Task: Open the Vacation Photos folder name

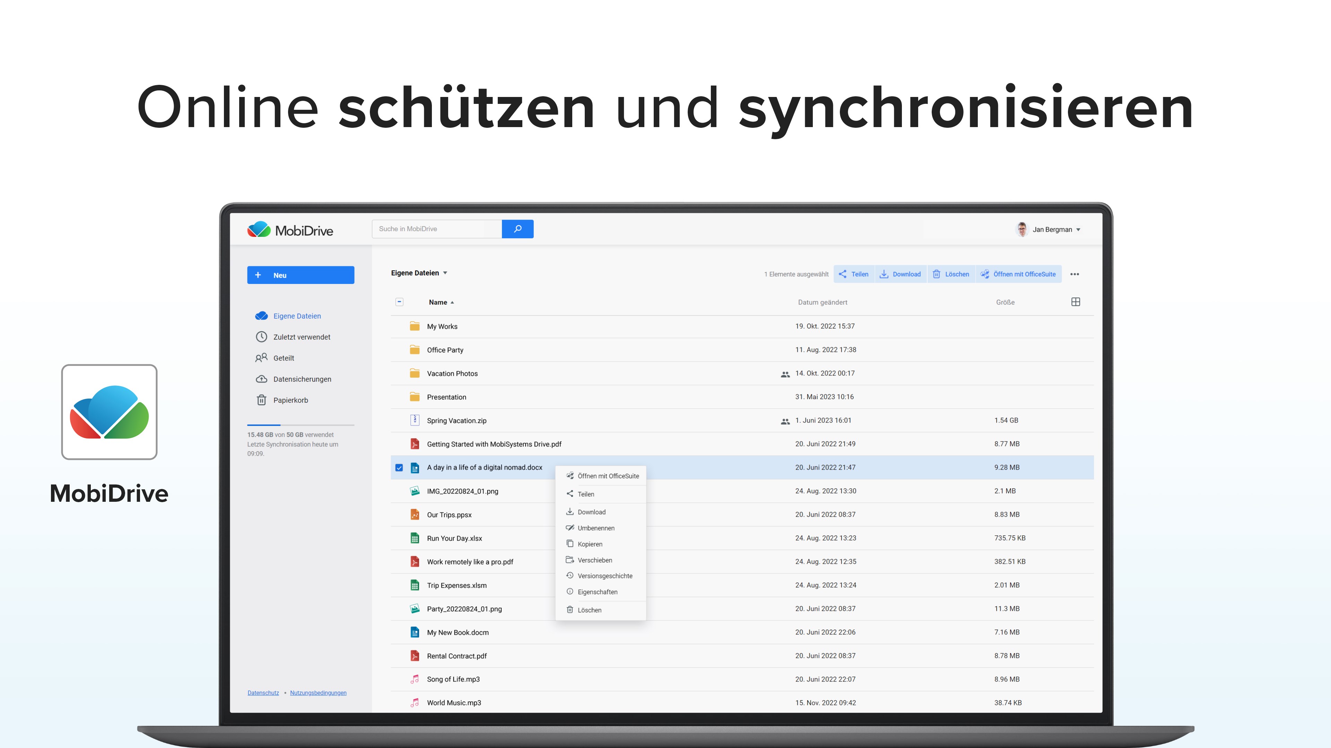Action: point(452,374)
